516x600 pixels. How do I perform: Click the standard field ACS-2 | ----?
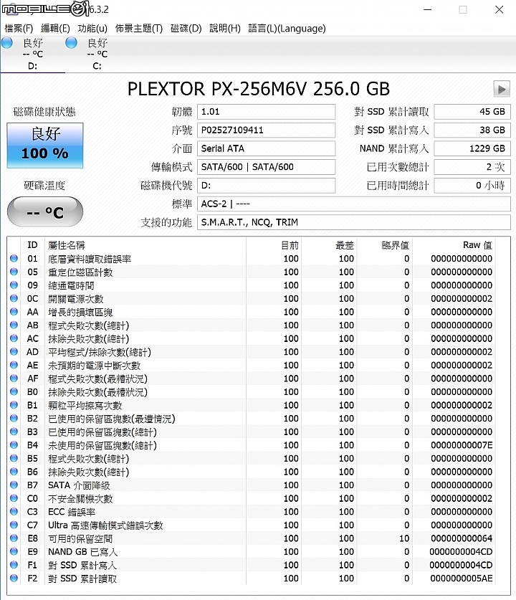(354, 204)
